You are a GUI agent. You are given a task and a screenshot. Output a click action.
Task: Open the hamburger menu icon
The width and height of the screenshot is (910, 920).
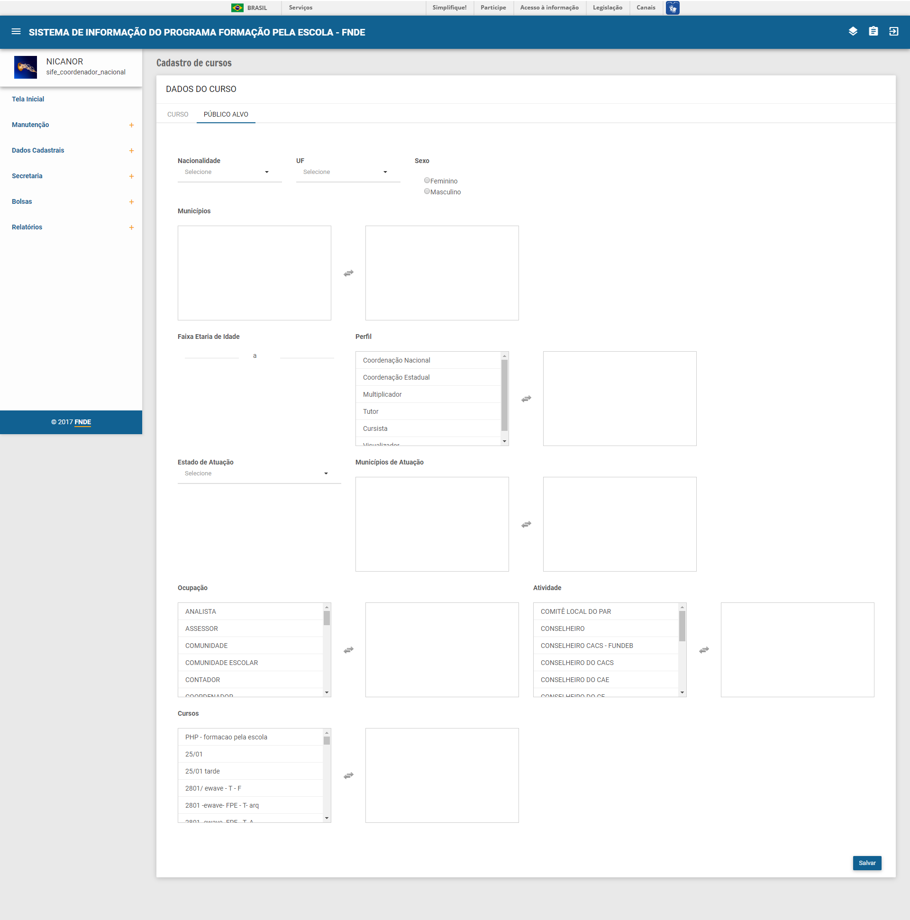[x=16, y=31]
